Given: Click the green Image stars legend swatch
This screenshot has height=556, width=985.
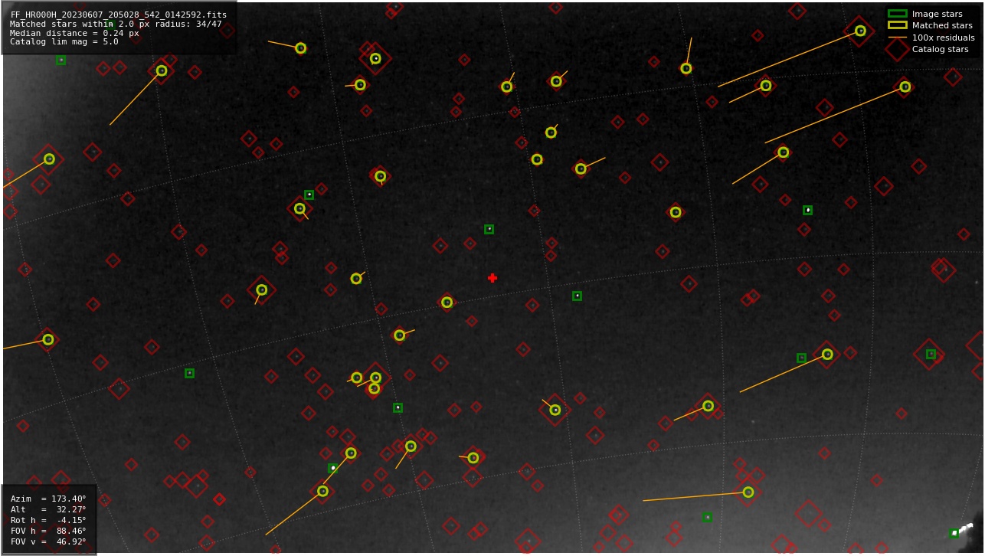Looking at the screenshot, I should (x=897, y=14).
